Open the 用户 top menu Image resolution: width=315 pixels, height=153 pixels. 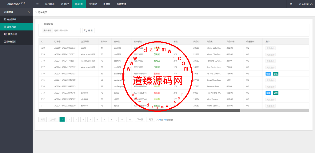65,4
